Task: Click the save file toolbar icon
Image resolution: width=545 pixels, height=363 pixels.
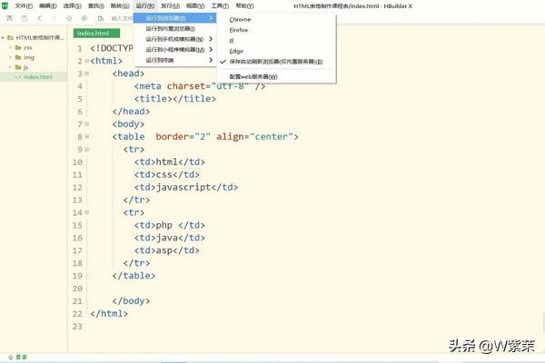Action: click(23, 18)
